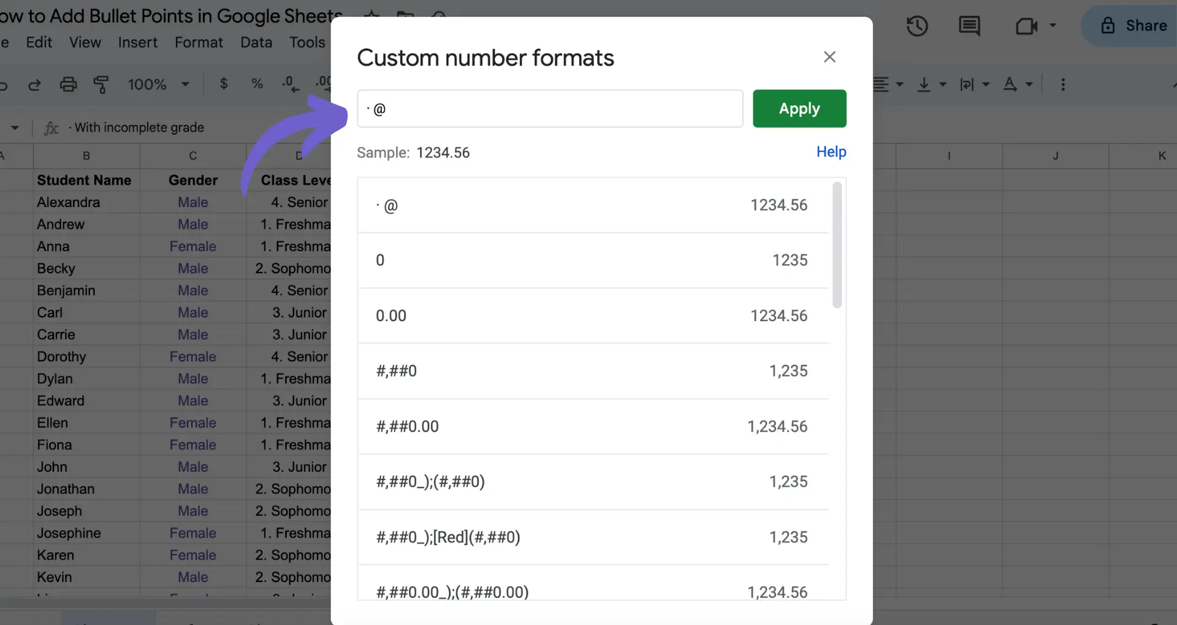Viewport: 1177px width, 625px height.
Task: Open the 100% zoom dropdown
Action: (x=158, y=84)
